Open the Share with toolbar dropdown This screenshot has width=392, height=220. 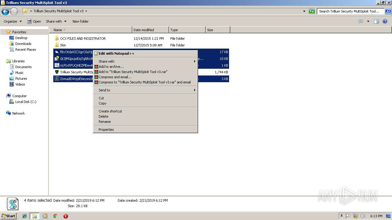click(x=56, y=21)
